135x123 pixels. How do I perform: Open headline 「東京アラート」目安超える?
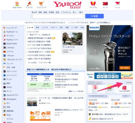click(x=39, y=35)
